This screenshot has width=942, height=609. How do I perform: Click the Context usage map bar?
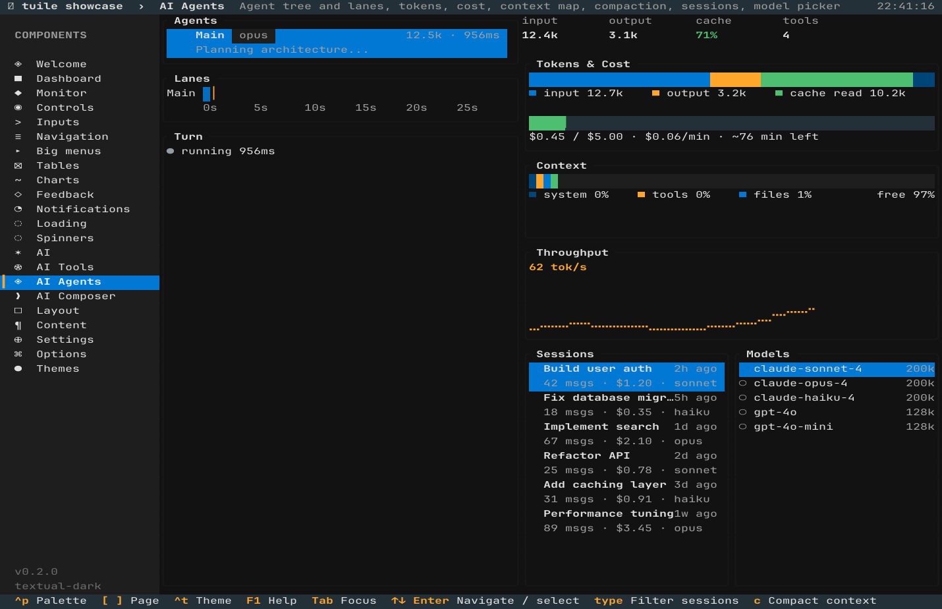coord(732,181)
